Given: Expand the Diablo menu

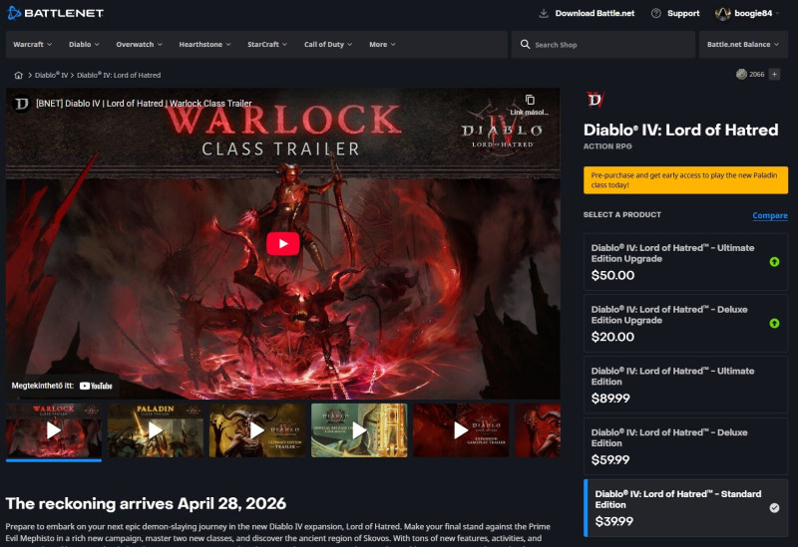Looking at the screenshot, I should [x=84, y=44].
